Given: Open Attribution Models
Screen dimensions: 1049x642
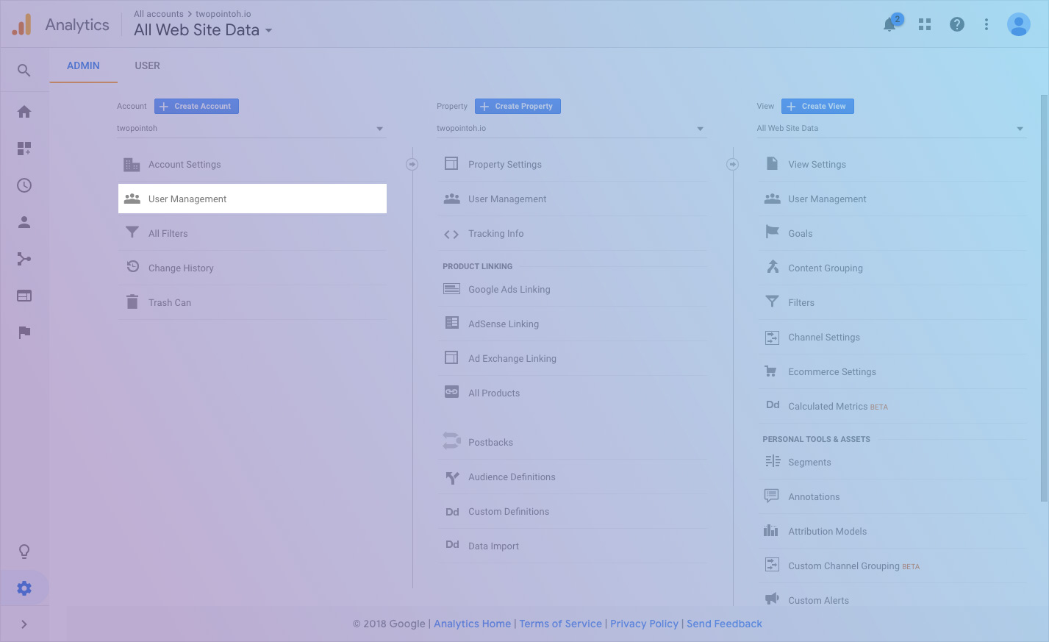Looking at the screenshot, I should [x=892, y=531].
